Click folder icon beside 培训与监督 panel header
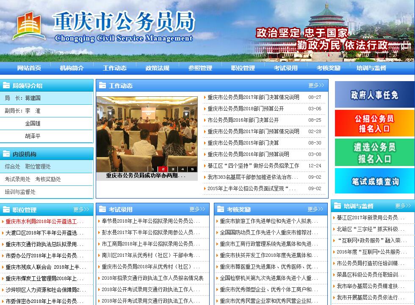Image resolution: width=415 pixels, height=305 pixels. coord(338,206)
